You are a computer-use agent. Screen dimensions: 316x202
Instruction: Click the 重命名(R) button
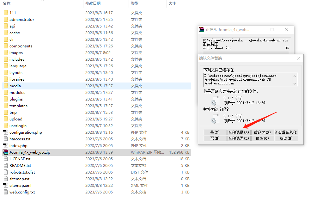pos(262,133)
